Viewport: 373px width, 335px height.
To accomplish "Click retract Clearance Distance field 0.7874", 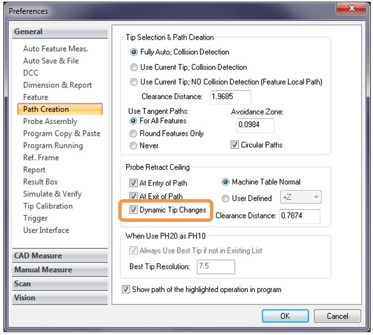I will [x=299, y=216].
